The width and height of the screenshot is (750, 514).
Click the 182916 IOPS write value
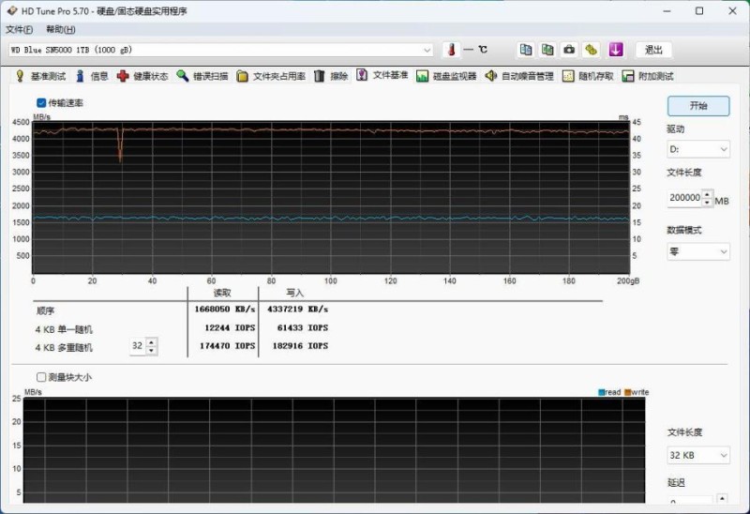[300, 345]
